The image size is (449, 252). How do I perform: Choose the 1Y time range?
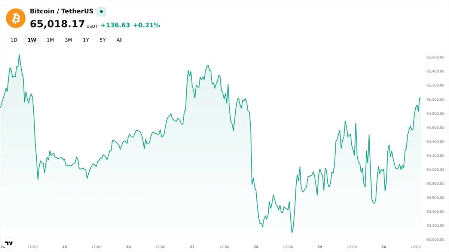click(86, 40)
